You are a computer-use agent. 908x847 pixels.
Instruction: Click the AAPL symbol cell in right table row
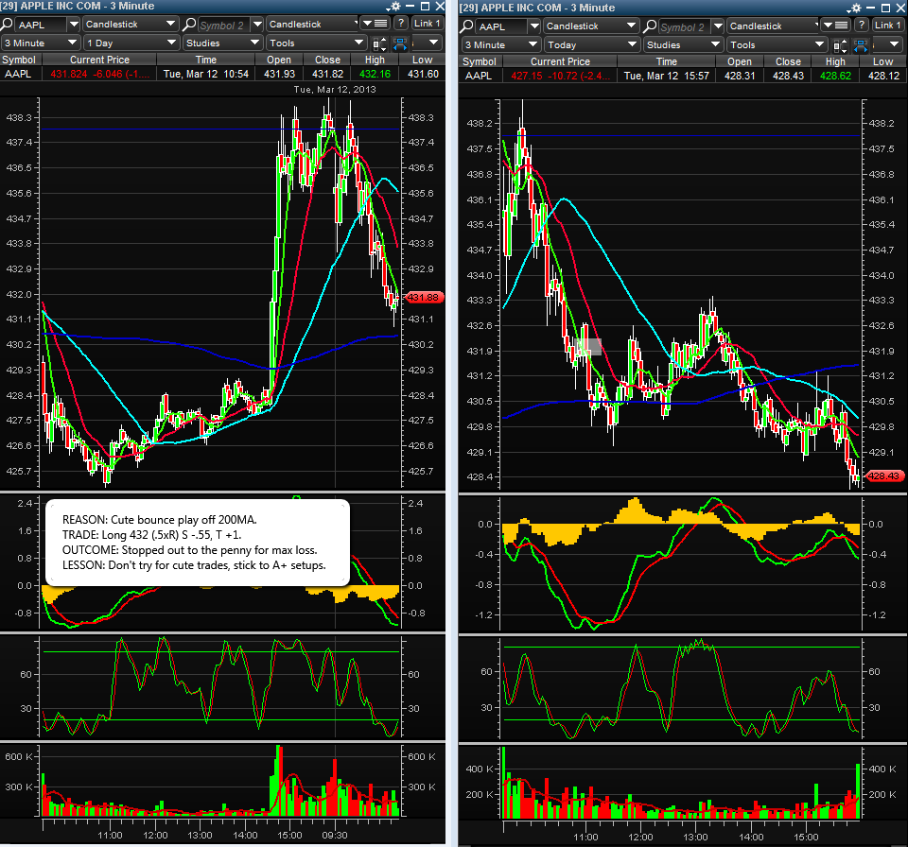(478, 76)
